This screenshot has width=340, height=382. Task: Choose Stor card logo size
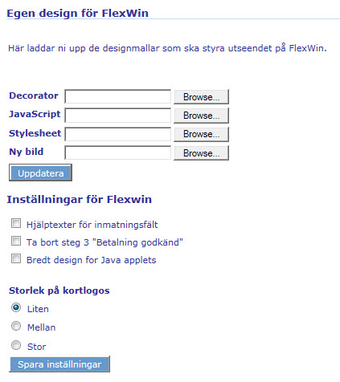point(16,345)
